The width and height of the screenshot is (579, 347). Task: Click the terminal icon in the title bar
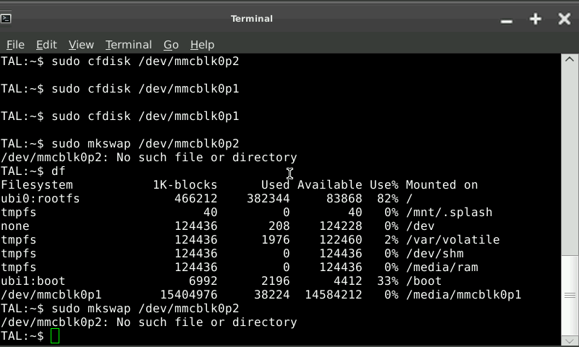[7, 18]
